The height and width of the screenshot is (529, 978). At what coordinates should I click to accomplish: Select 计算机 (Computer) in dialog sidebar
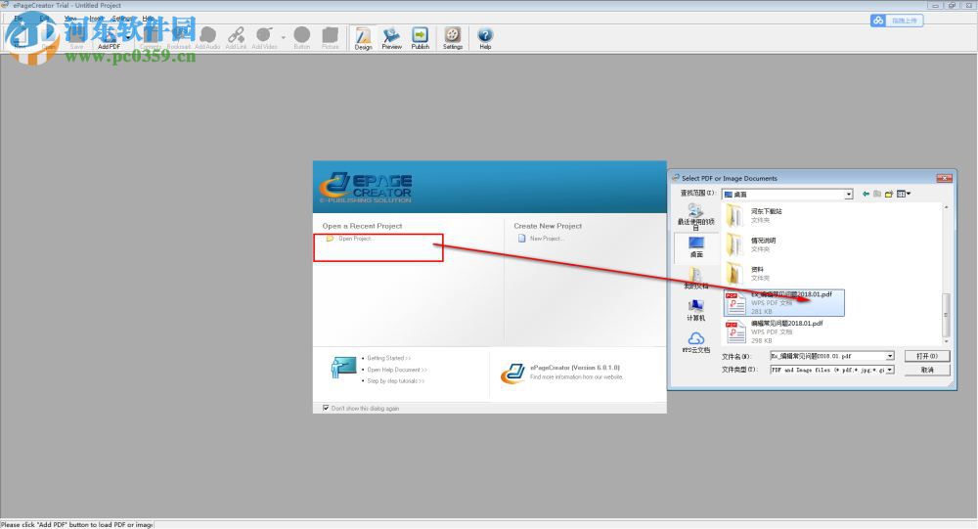pyautogui.click(x=696, y=309)
